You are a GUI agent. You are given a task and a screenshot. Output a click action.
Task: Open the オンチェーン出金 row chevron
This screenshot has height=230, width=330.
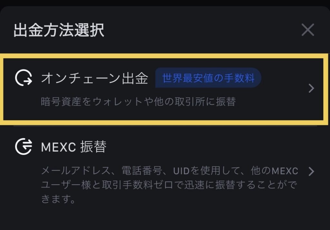pyautogui.click(x=311, y=88)
